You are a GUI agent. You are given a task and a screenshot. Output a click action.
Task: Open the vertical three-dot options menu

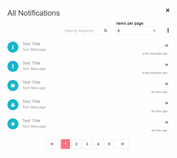(168, 30)
